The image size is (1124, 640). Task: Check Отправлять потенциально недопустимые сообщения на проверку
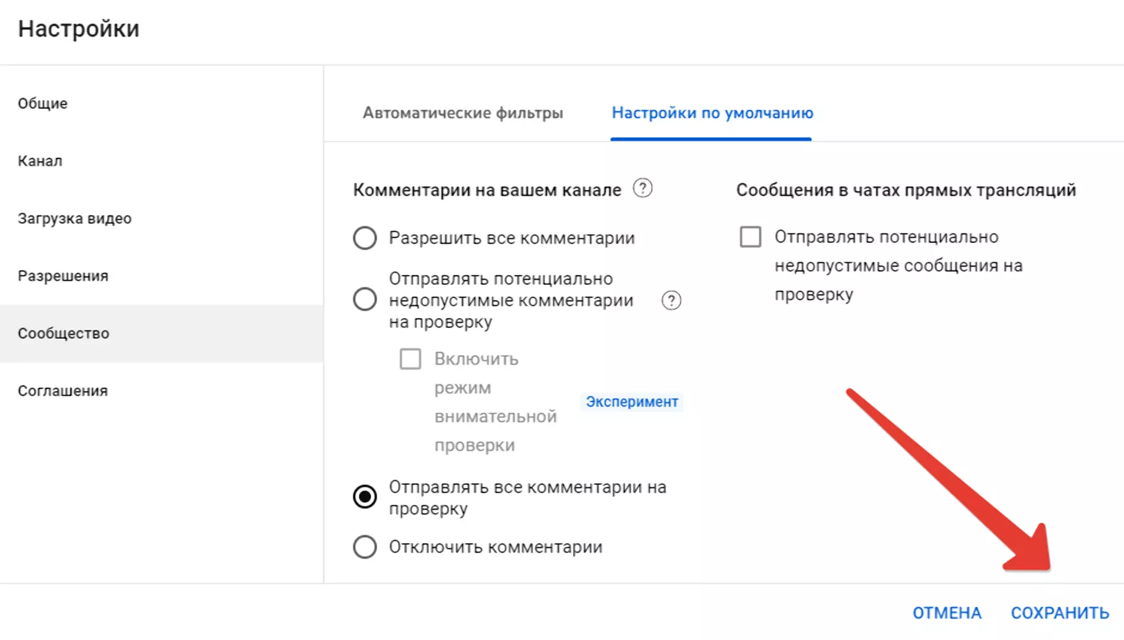tap(750, 237)
